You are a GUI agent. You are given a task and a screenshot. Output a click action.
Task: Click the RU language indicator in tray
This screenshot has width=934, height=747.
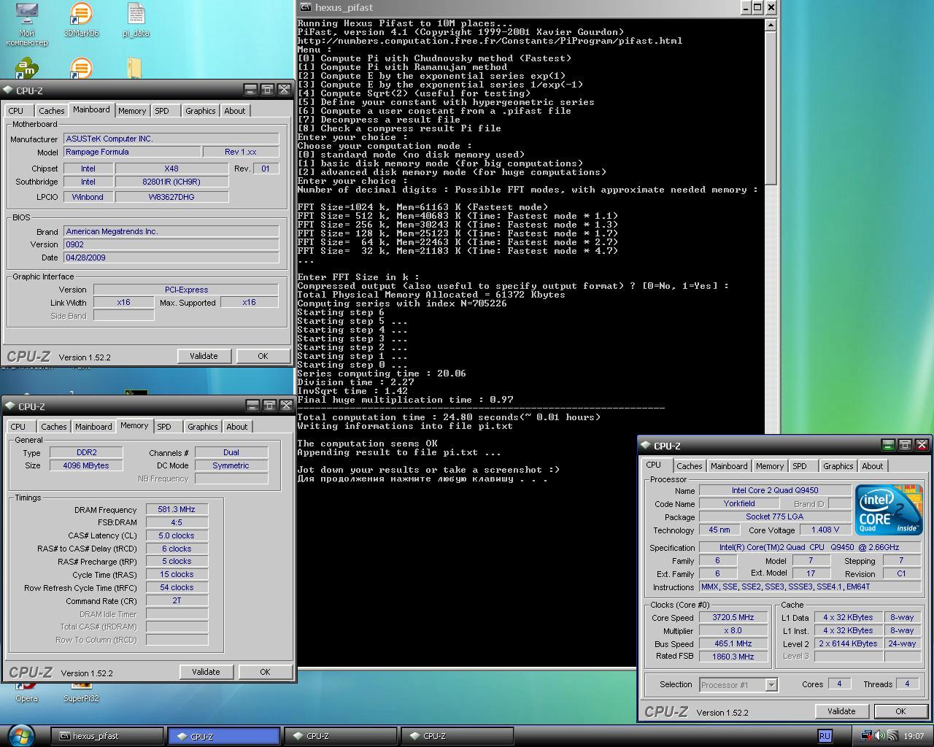825,736
